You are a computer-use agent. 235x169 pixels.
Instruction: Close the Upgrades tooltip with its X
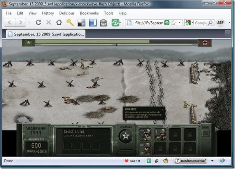click(x=163, y=110)
